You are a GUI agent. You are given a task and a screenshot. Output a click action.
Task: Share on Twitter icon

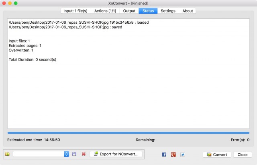pos(183,155)
